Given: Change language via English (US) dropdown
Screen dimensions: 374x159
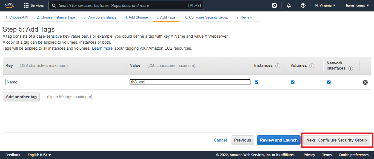Looking at the screenshot, I should [39, 155].
